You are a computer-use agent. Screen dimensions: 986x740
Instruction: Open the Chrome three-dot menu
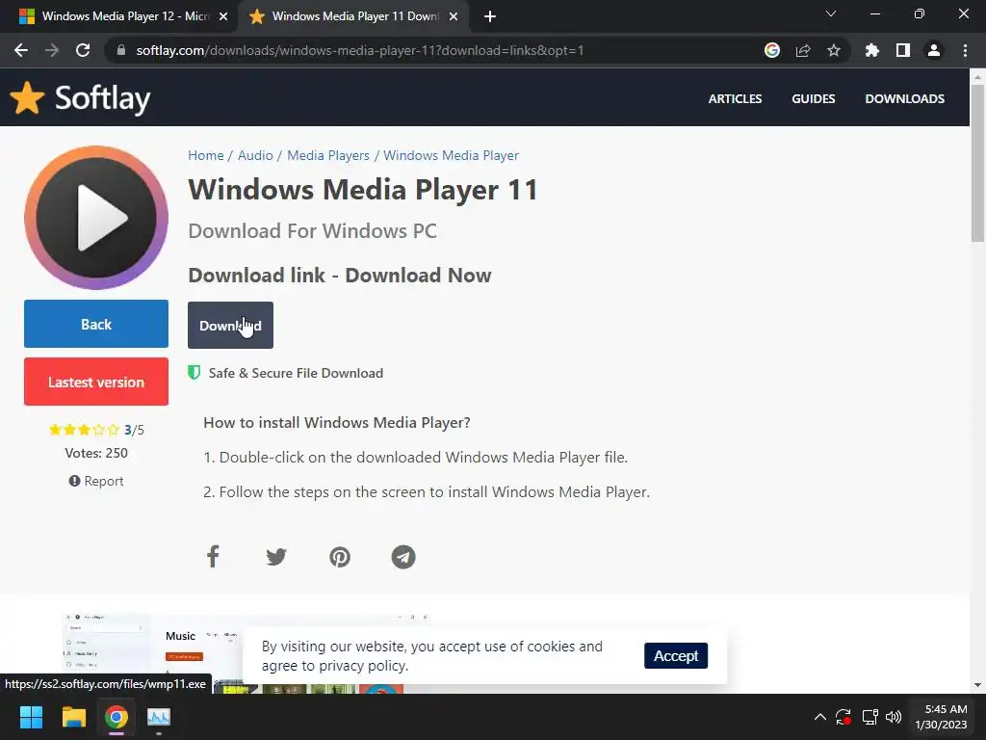[965, 50]
